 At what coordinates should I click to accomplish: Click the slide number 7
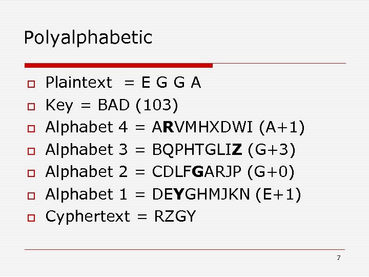pyautogui.click(x=338, y=258)
